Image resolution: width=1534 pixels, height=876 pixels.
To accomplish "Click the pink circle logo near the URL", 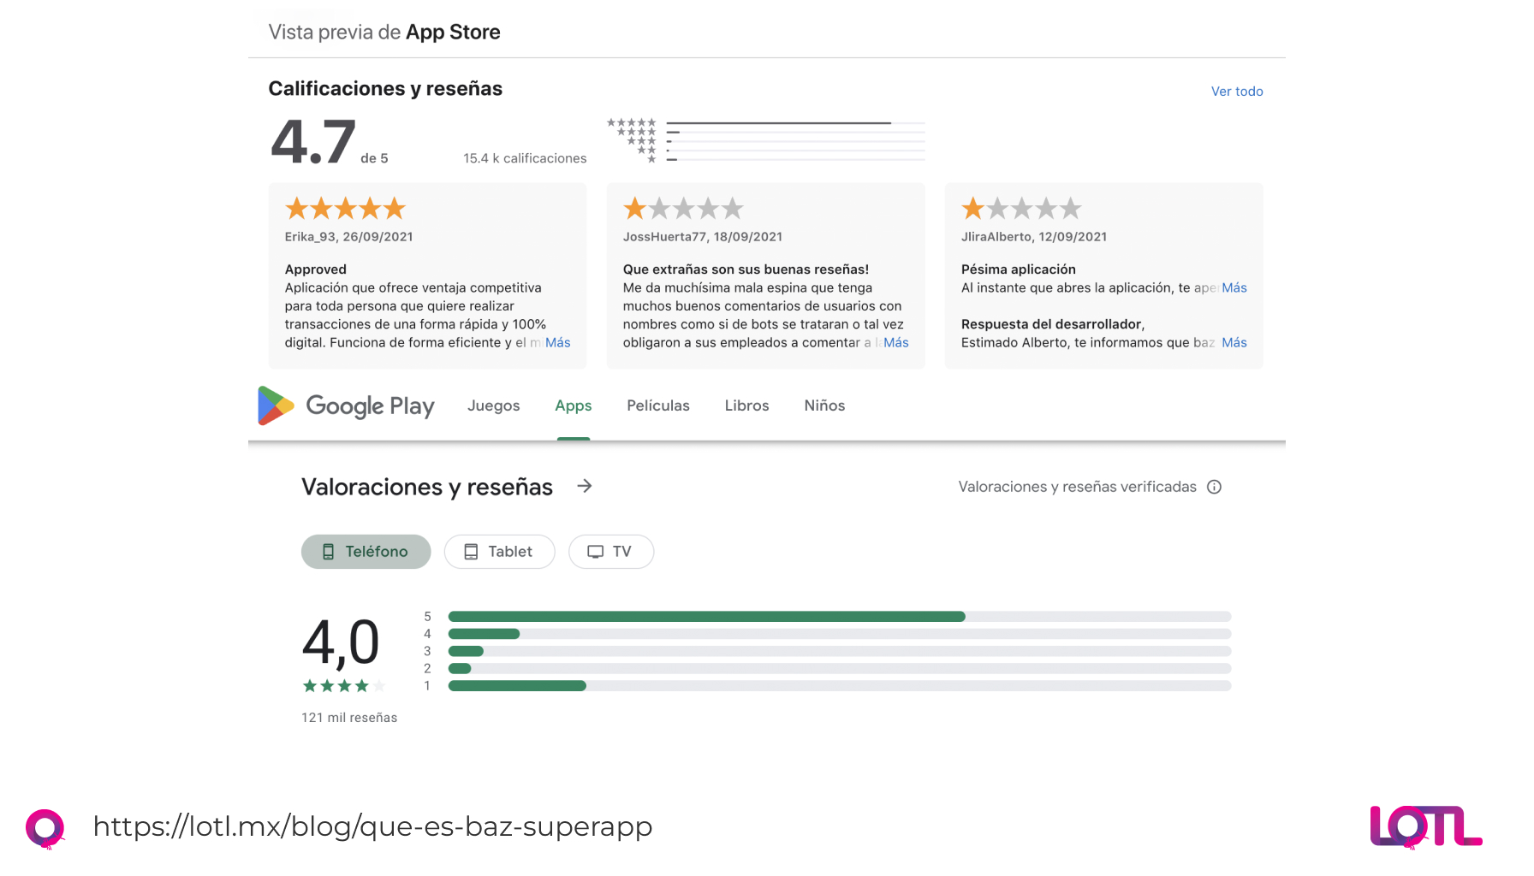I will click(x=47, y=826).
